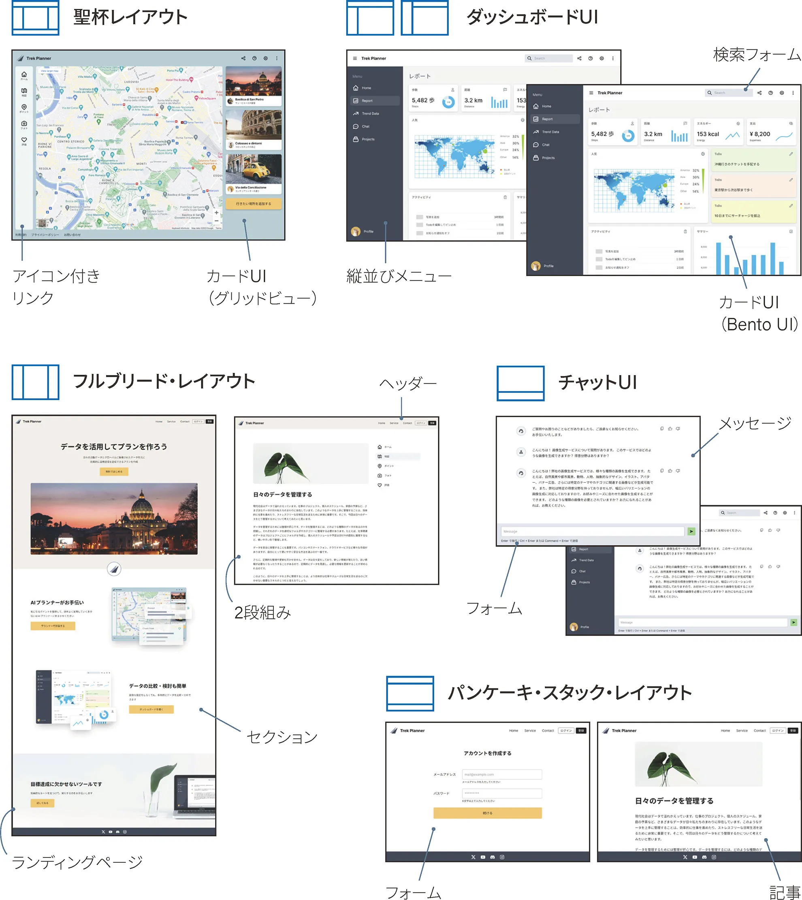Viewport: 802px width, 900px height.
Task: Click the heart icon in map layout sidebar
Action: click(x=24, y=140)
